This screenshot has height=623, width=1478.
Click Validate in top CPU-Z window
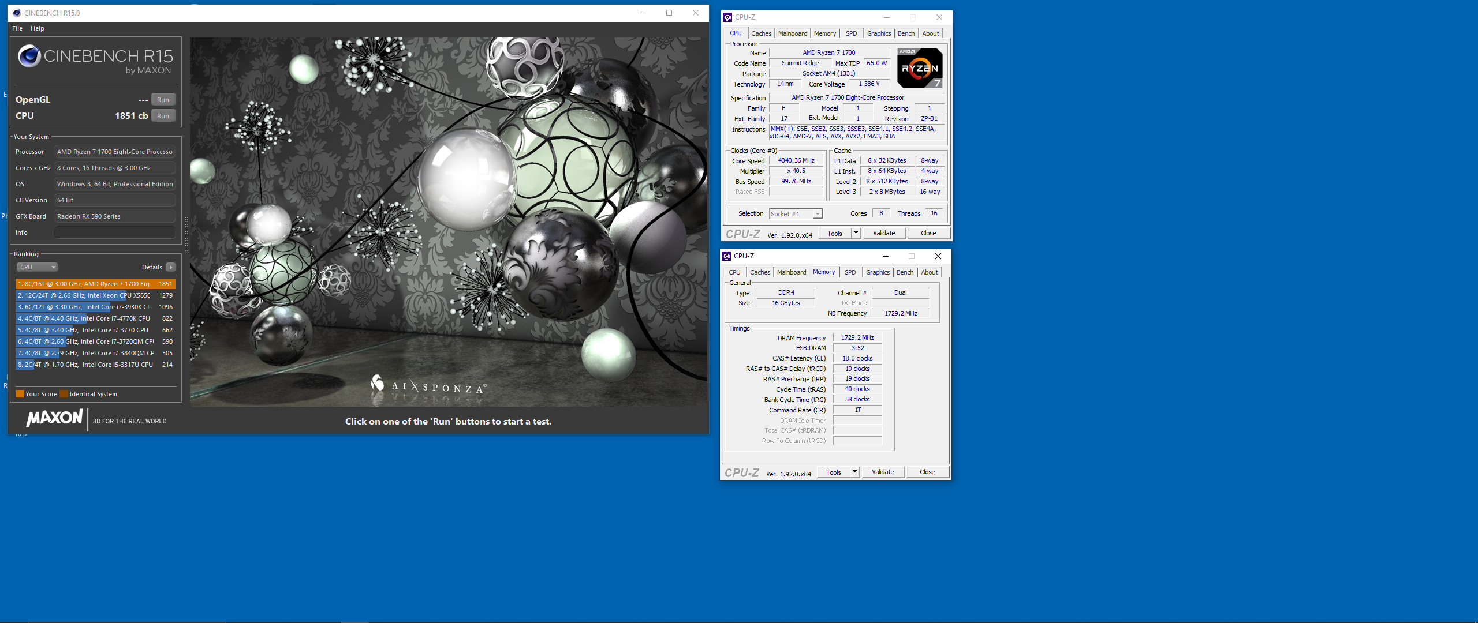[884, 233]
